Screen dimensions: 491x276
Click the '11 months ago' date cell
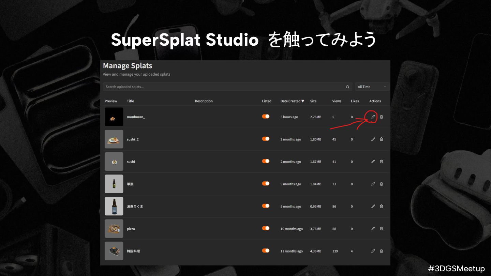coord(292,251)
